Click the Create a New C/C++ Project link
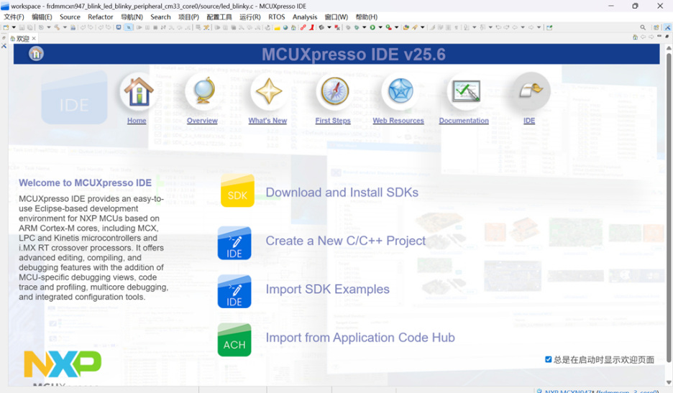Viewport: 673px width, 393px height. pyautogui.click(x=346, y=241)
